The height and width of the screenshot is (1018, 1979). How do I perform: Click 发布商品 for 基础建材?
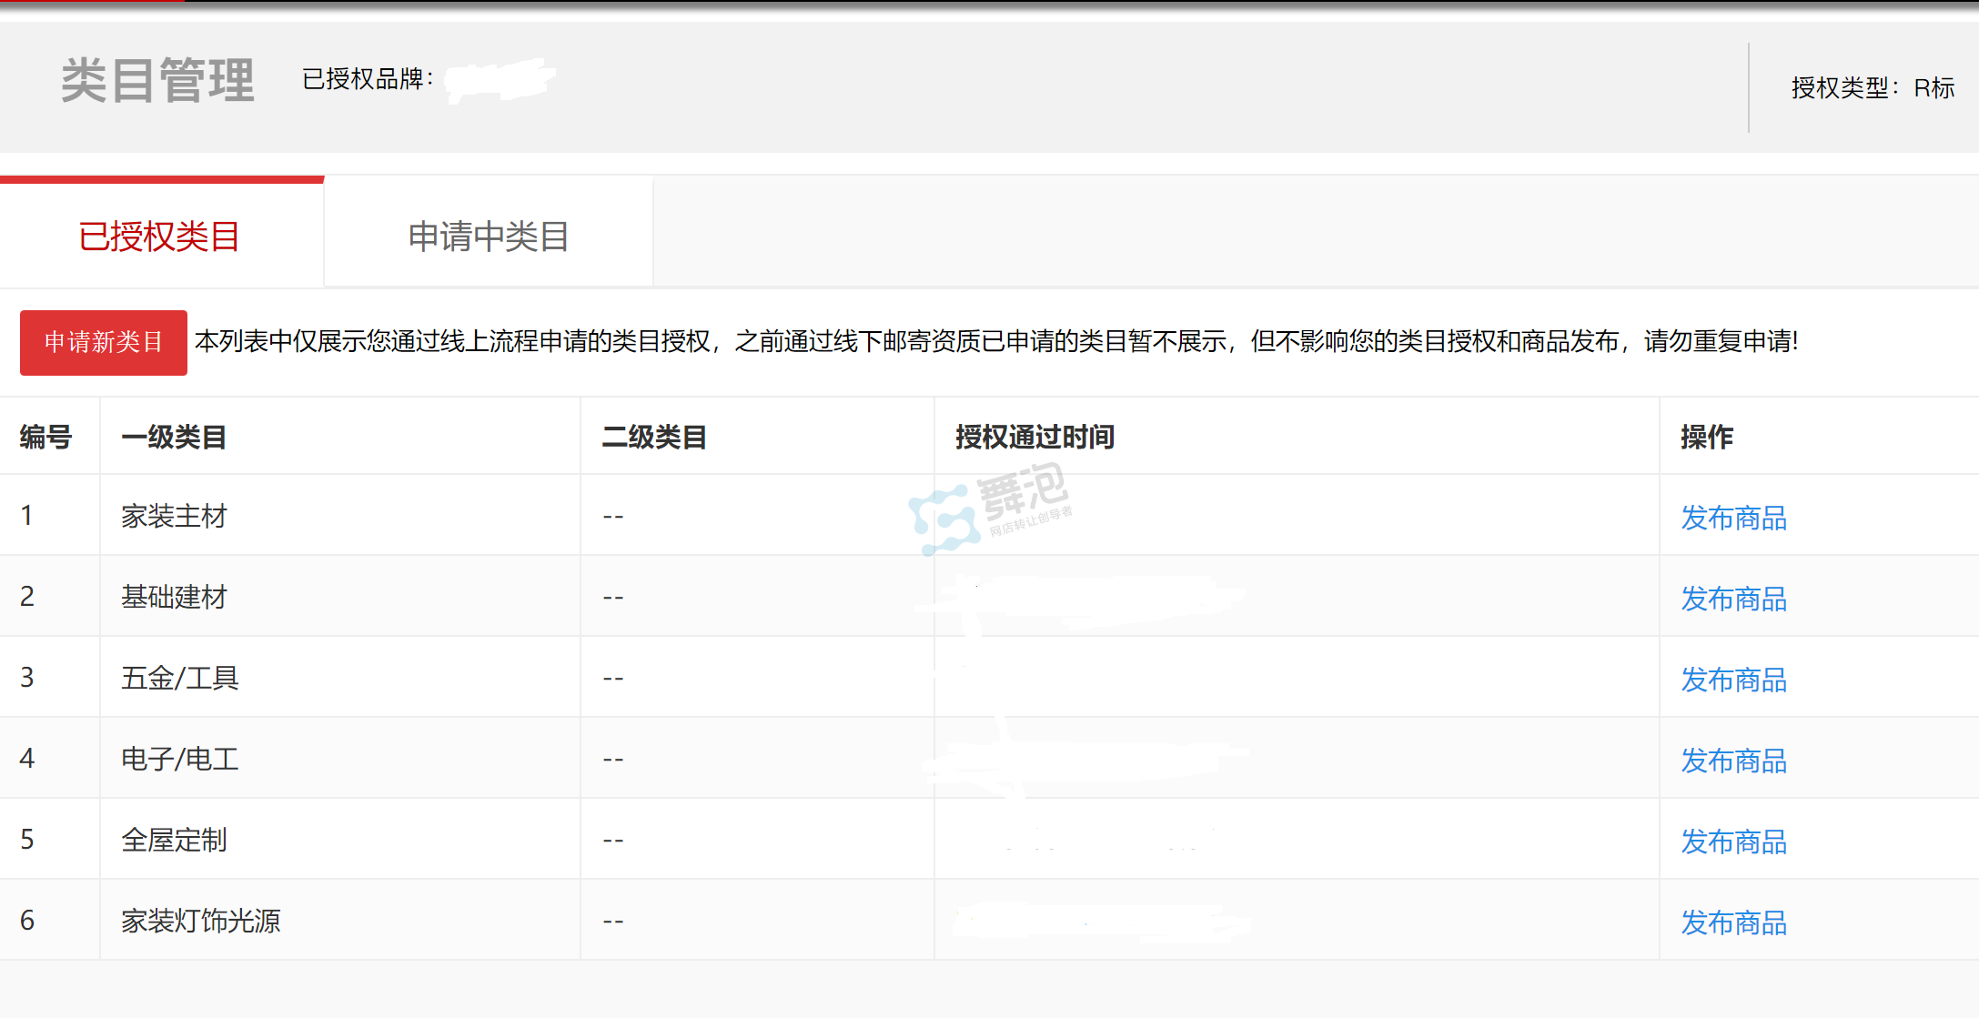click(x=1733, y=599)
